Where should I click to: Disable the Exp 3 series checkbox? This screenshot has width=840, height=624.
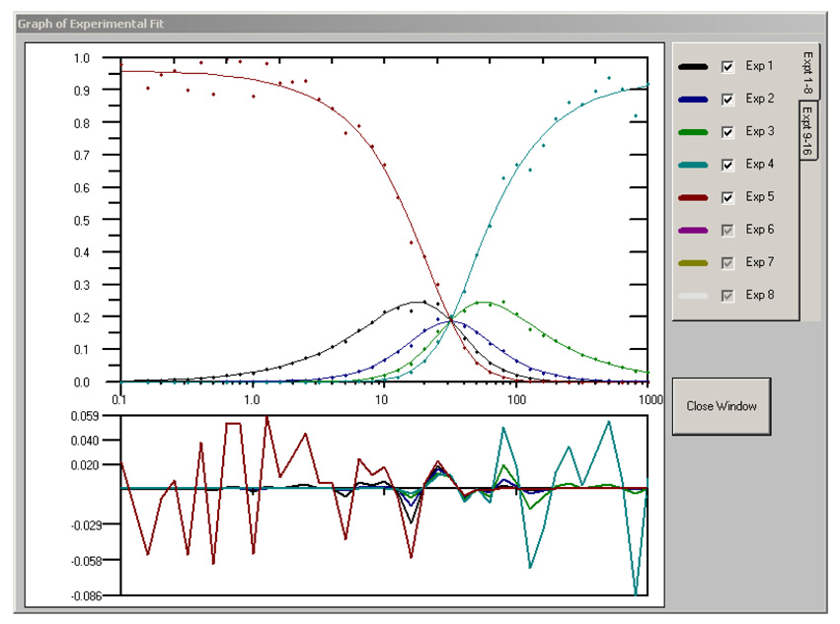pos(727,132)
